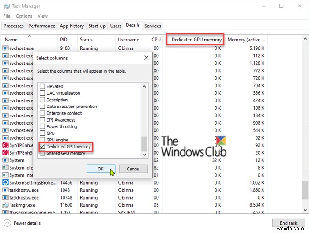Tick the Elevated checkbox
309x233 pixels.
[x=42, y=86]
